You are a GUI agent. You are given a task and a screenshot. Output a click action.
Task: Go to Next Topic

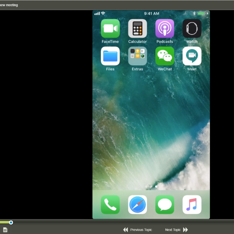(176, 230)
